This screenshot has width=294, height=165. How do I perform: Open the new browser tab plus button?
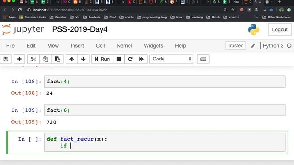click(x=279, y=2)
